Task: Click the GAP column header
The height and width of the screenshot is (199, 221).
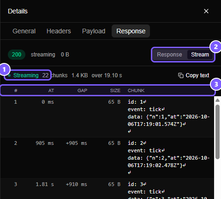Action: click(82, 90)
